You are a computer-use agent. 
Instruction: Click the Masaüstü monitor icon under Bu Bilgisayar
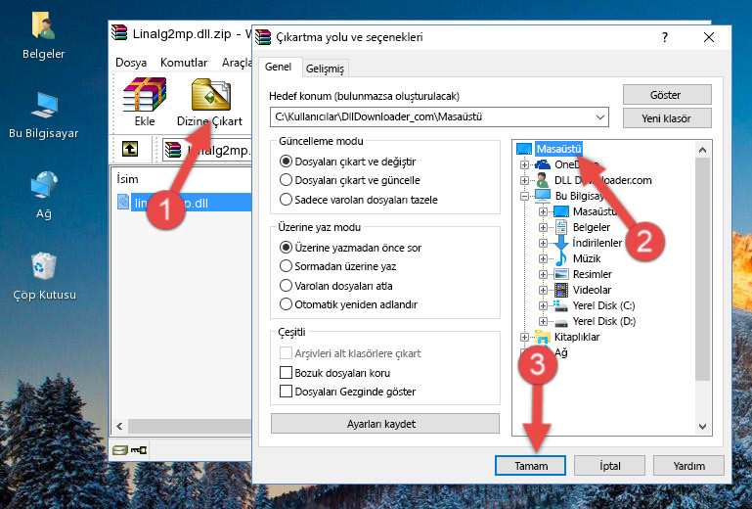(x=561, y=211)
